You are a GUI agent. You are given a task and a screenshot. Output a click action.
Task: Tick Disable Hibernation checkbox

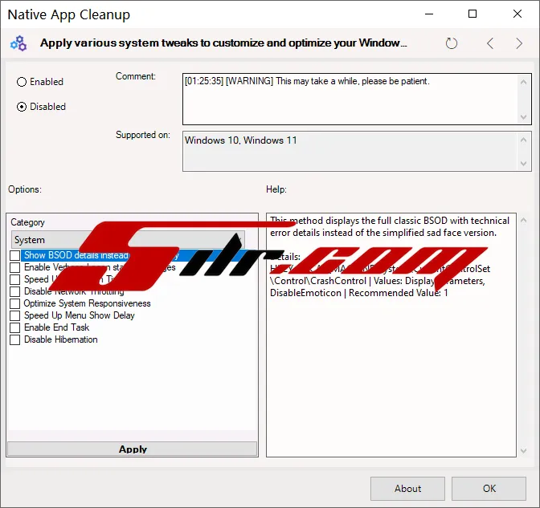click(14, 339)
